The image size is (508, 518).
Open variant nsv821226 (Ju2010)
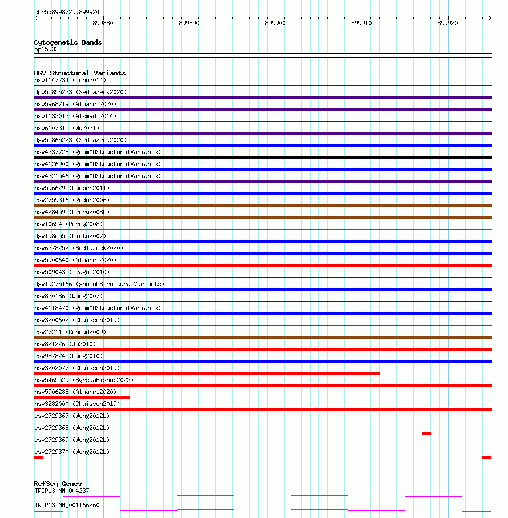click(x=65, y=344)
